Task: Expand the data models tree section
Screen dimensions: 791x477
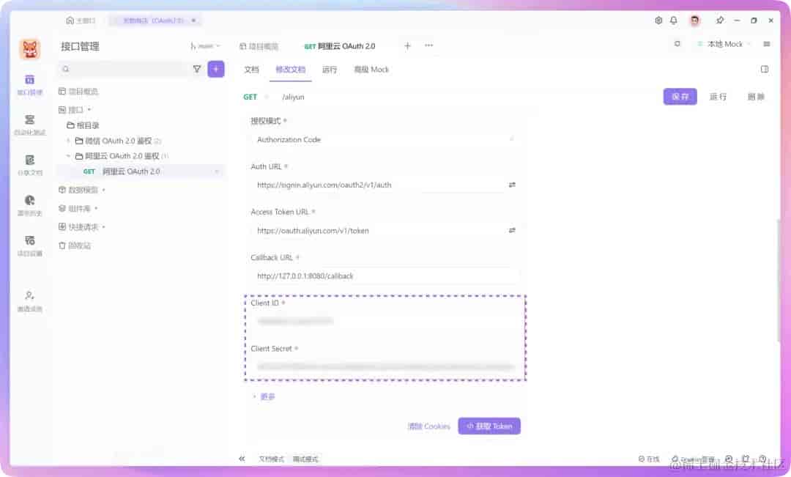Action: point(103,190)
